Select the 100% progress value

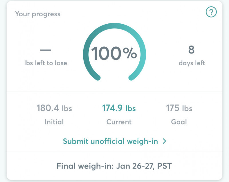[x=114, y=54]
